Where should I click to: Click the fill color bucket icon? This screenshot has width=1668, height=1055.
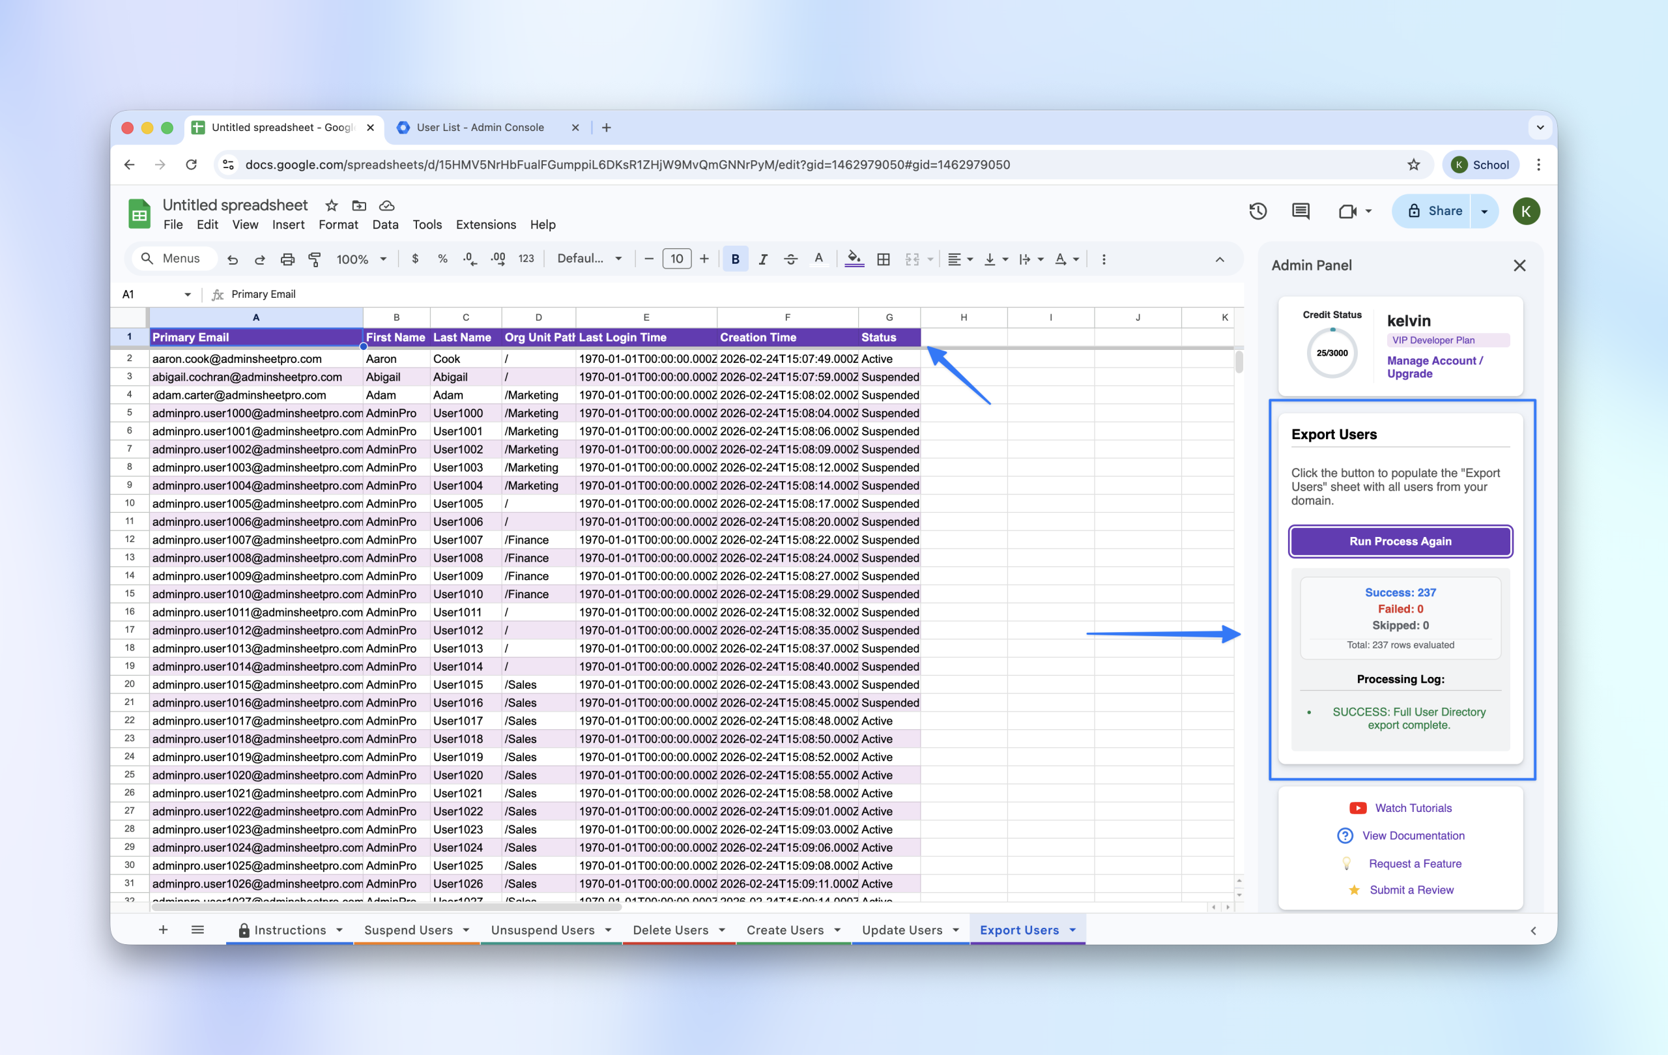854,259
